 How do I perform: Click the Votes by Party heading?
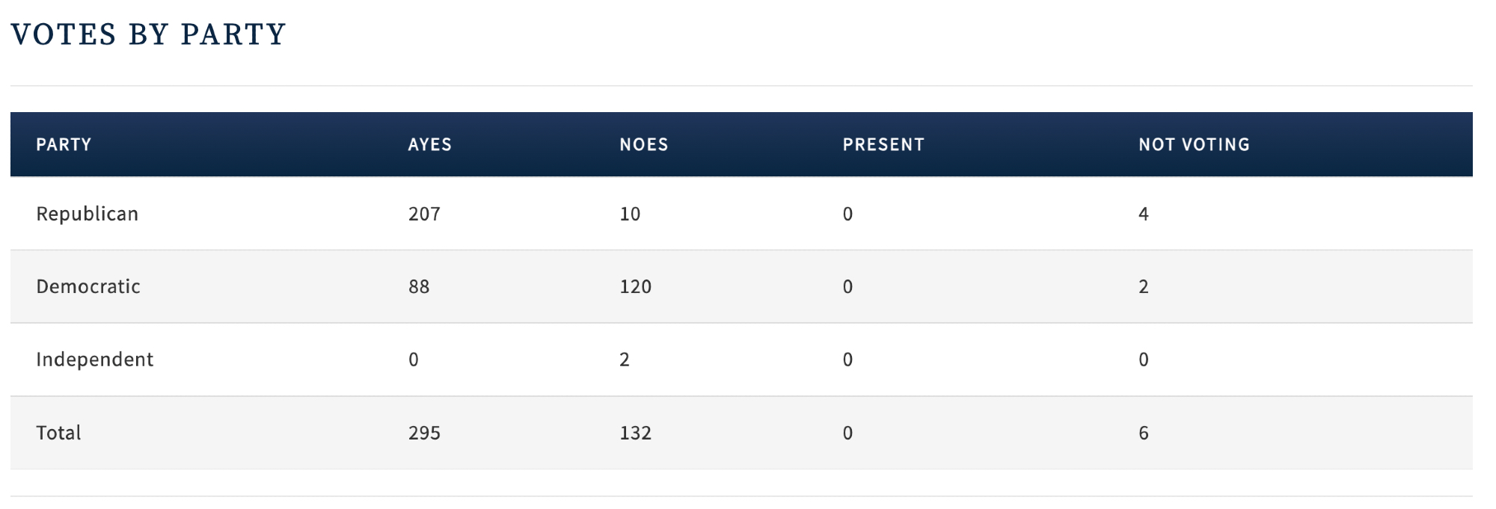click(x=148, y=34)
